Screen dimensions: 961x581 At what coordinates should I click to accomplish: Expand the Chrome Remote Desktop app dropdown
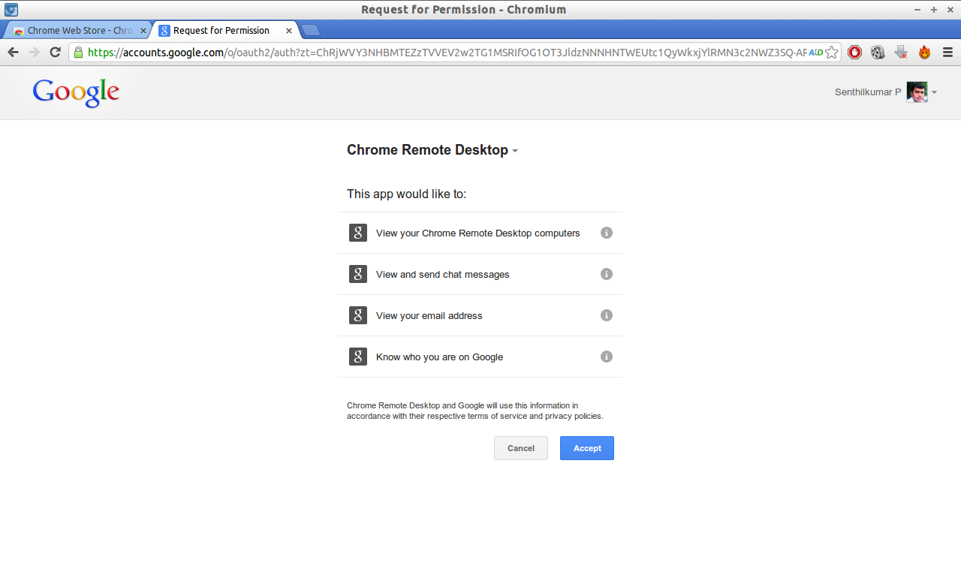(x=515, y=151)
